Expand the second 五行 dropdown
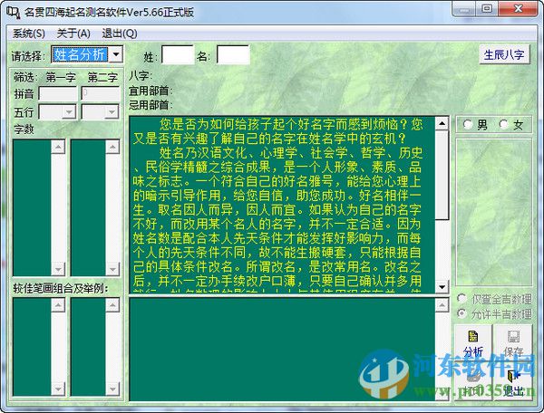Viewport: 544px width, 413px height. pos(112,112)
